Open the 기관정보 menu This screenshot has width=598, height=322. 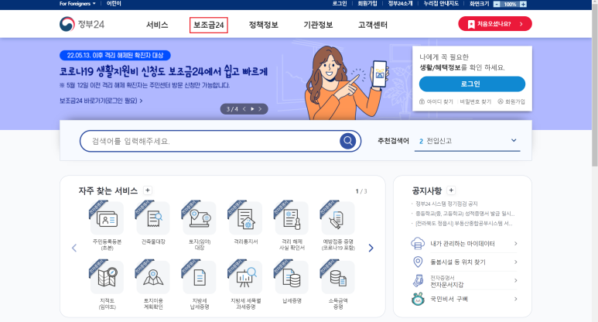point(318,25)
